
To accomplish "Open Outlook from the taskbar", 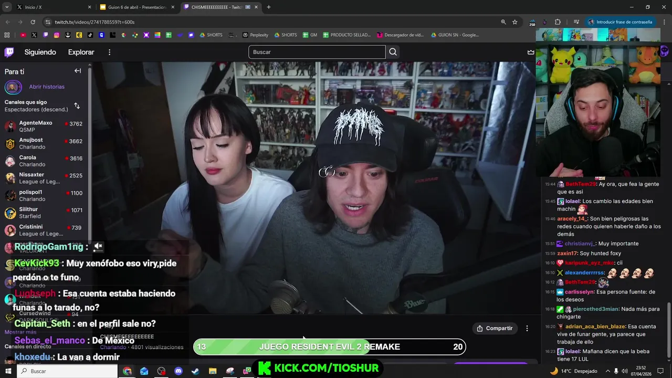I will click(x=144, y=371).
